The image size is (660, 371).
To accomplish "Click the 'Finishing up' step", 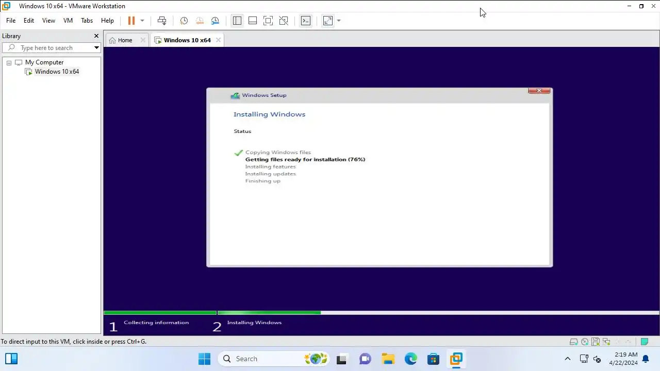I will pyautogui.click(x=263, y=181).
